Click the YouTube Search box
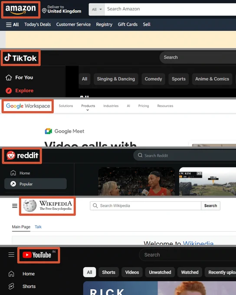 pyautogui.click(x=187, y=255)
